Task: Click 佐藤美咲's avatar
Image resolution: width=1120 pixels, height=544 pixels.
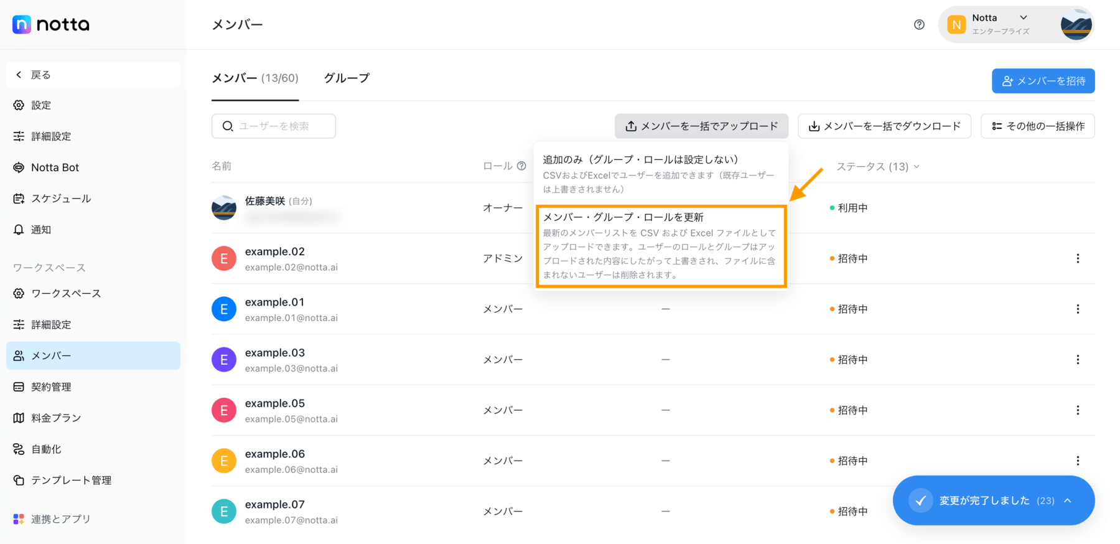Action: [224, 208]
